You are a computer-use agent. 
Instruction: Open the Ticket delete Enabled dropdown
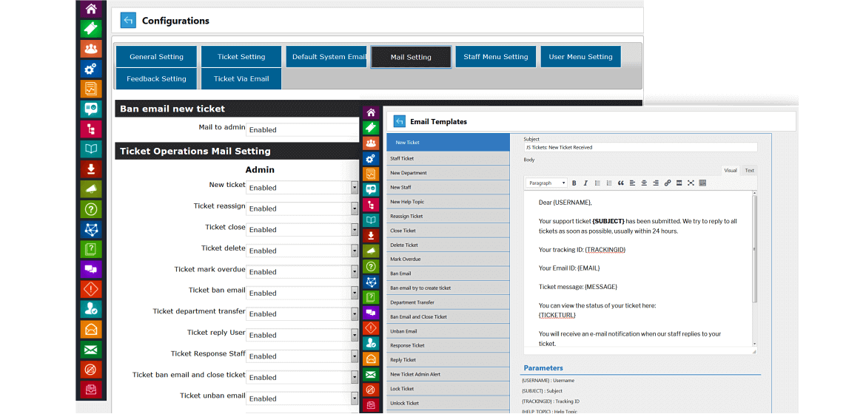click(x=302, y=251)
